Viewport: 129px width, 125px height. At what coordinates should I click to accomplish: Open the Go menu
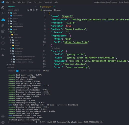click(x=35, y=2)
